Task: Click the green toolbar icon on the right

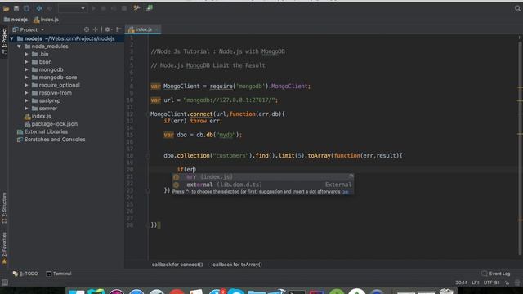Action: pyautogui.click(x=149, y=8)
